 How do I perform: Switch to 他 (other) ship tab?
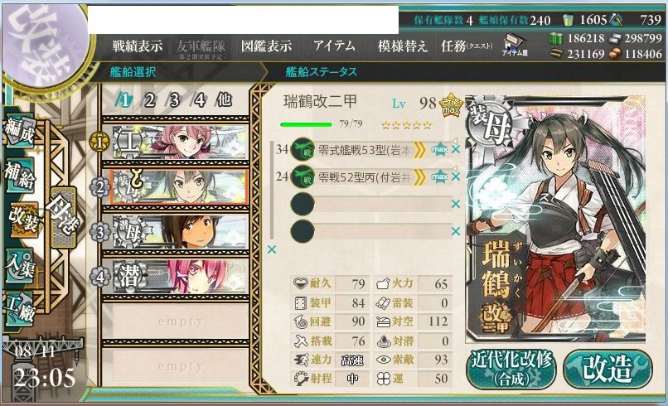(224, 99)
